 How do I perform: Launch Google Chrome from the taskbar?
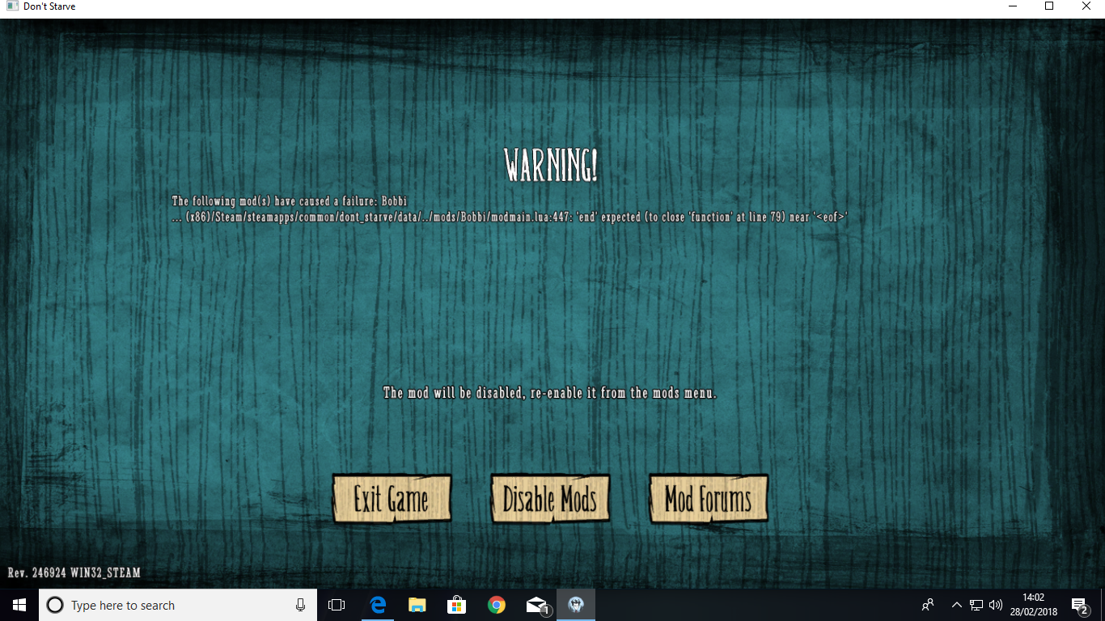click(497, 605)
